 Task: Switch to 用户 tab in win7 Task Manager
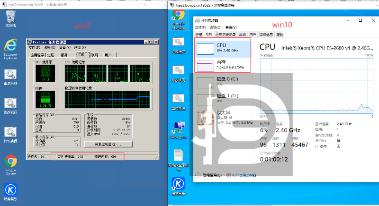tap(108, 55)
